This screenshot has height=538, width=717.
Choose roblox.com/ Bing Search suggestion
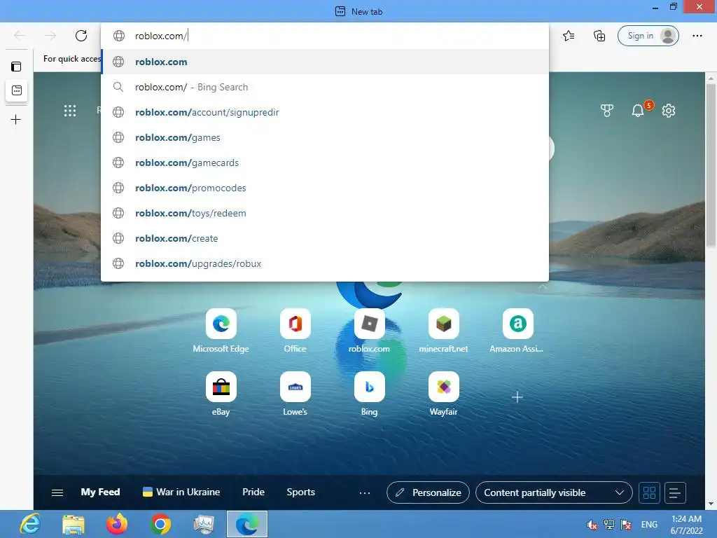(325, 87)
